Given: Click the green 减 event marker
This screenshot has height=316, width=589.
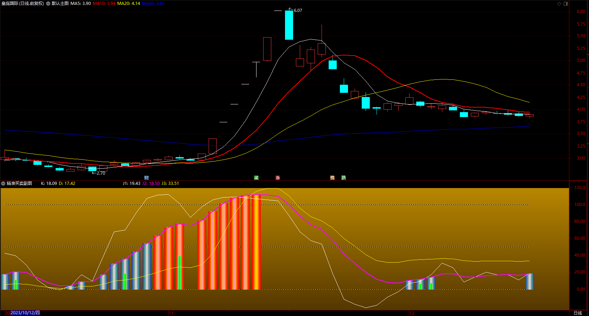Looking at the screenshot, I should (256, 178).
